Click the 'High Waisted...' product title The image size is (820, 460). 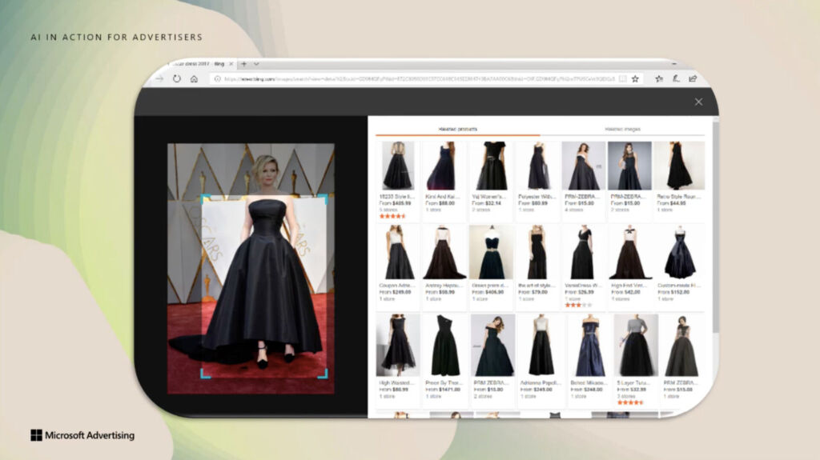[397, 383]
